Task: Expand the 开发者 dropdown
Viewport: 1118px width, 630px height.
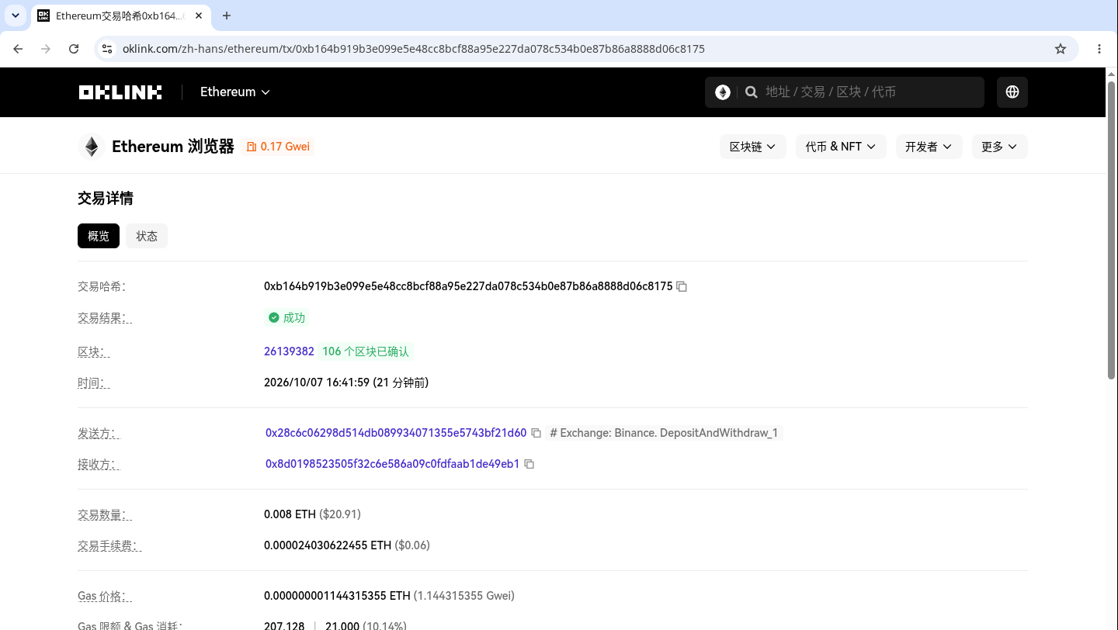Action: pyautogui.click(x=929, y=147)
